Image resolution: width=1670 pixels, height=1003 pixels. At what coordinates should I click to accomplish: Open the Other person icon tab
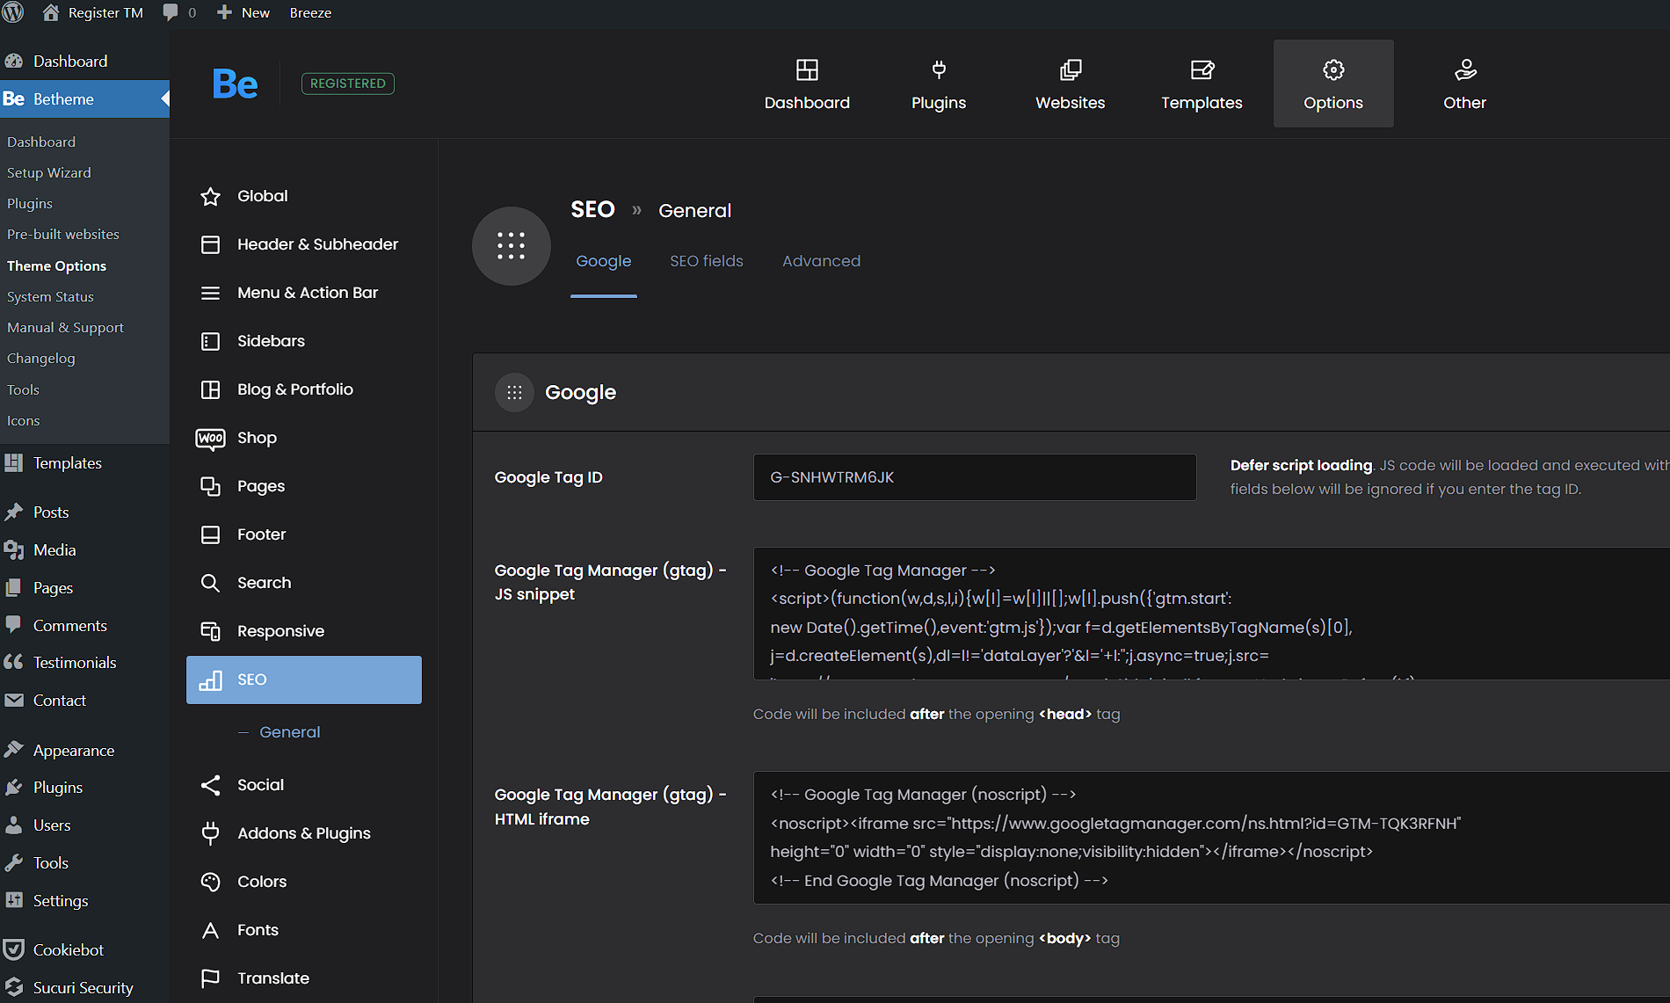coord(1465,69)
